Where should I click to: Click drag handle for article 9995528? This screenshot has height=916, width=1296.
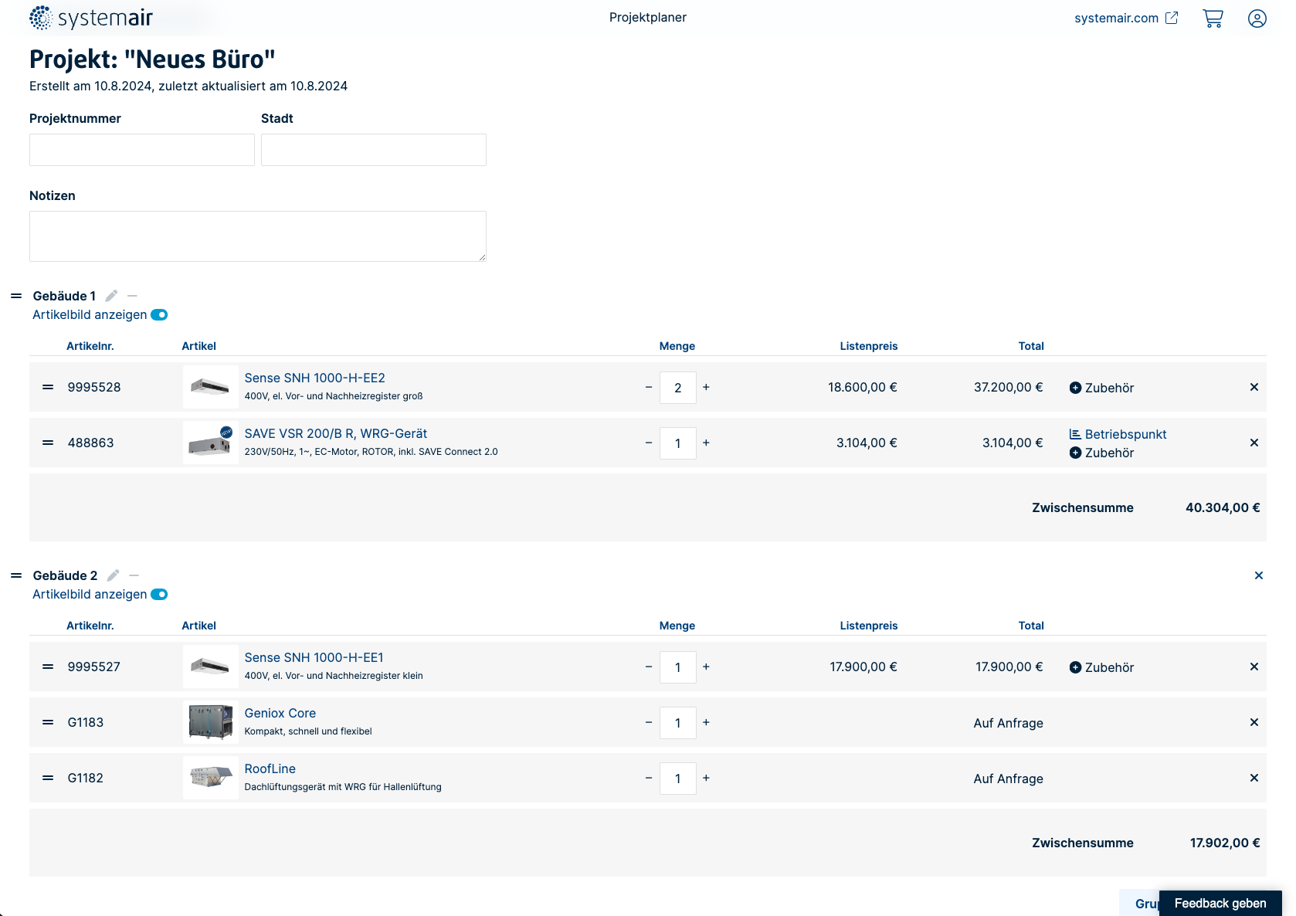48,387
